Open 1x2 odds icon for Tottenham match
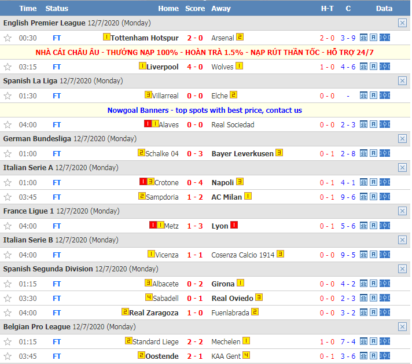 385,38
